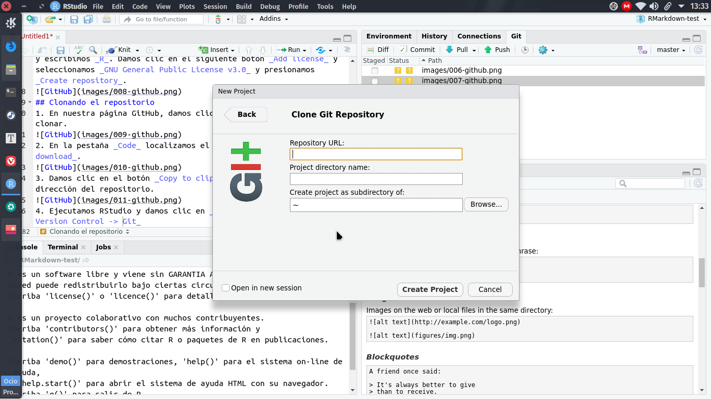Click the save document icon in main toolbar

pos(74,19)
